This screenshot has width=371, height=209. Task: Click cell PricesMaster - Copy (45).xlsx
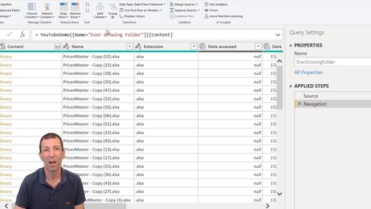point(98,141)
